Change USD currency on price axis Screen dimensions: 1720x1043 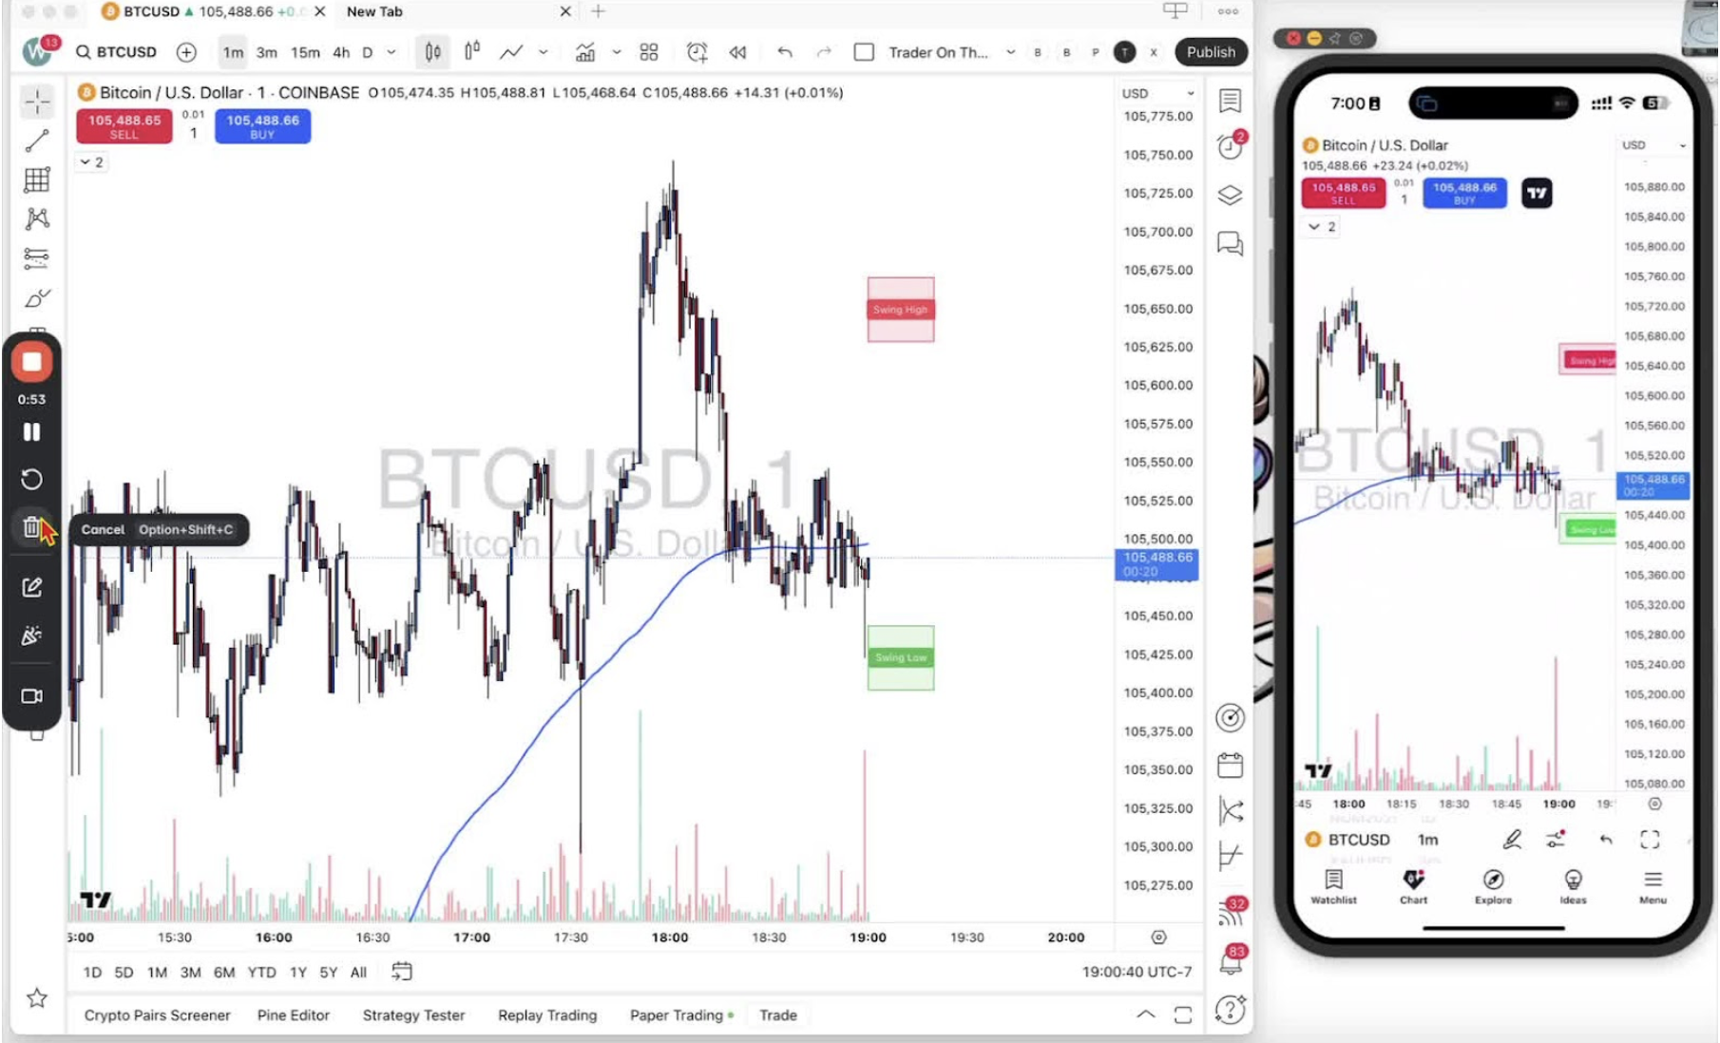[x=1157, y=93]
